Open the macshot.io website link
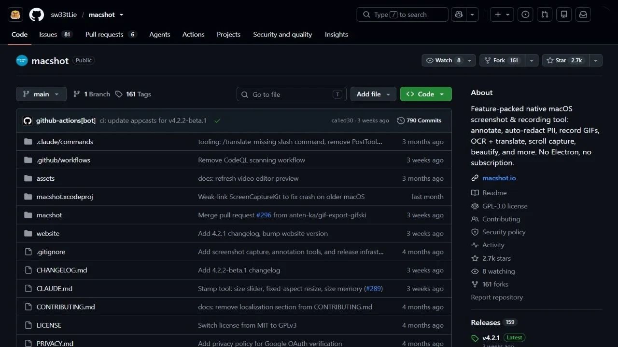Screen dimensions: 618x347 coord(499,178)
